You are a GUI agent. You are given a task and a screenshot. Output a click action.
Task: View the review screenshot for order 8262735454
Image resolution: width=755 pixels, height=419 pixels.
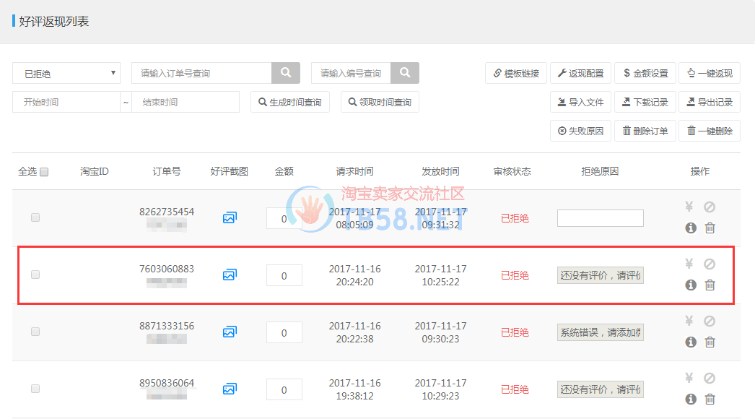click(x=230, y=218)
